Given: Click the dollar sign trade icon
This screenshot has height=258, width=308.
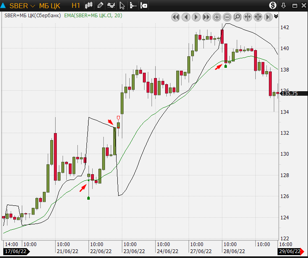Looking at the screenshot, I should (273, 5).
